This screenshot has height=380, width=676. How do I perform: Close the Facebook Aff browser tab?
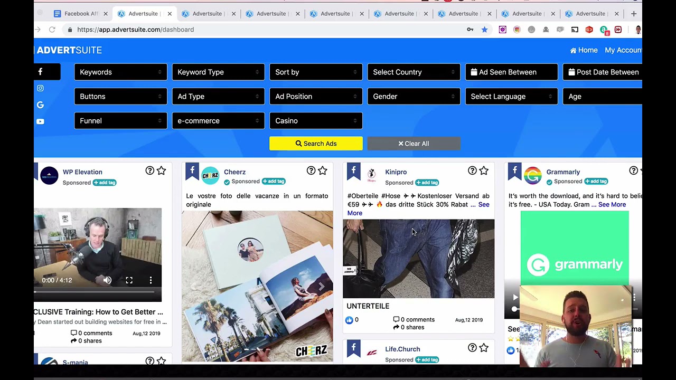106,14
